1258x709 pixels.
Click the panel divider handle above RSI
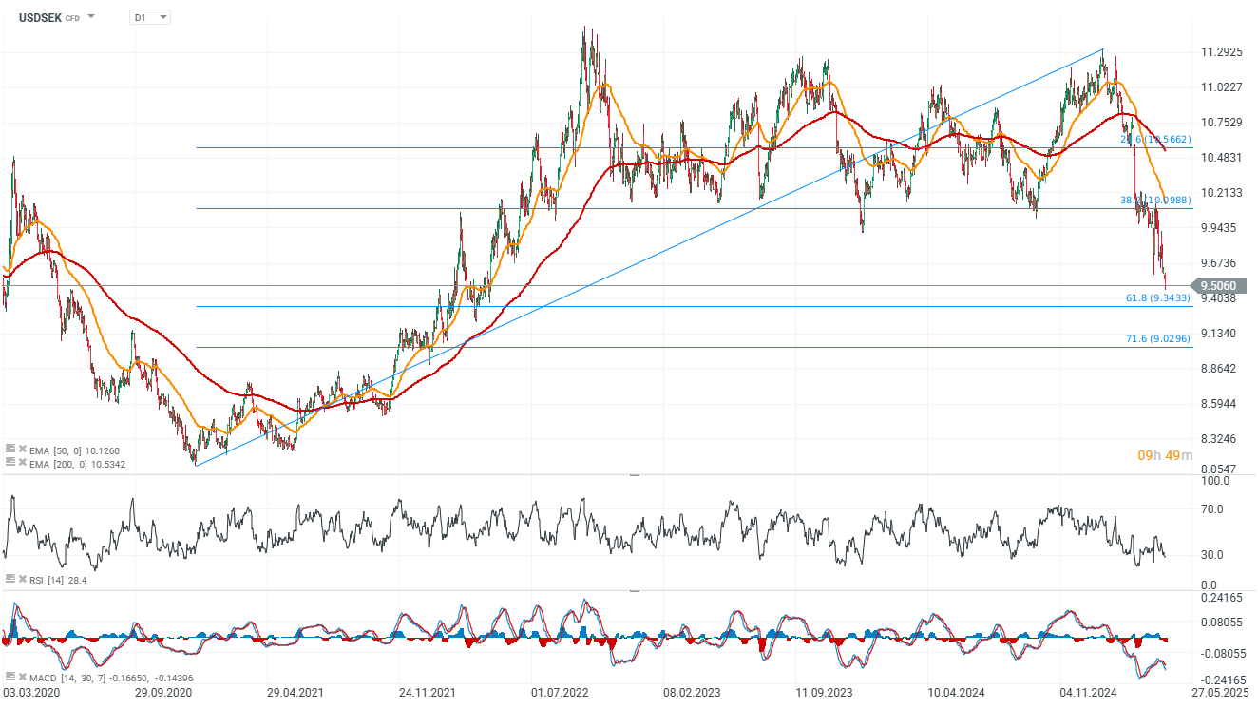click(635, 473)
